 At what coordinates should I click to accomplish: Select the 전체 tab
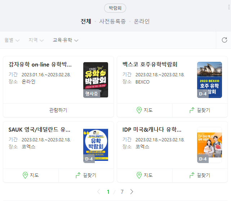point(86,21)
